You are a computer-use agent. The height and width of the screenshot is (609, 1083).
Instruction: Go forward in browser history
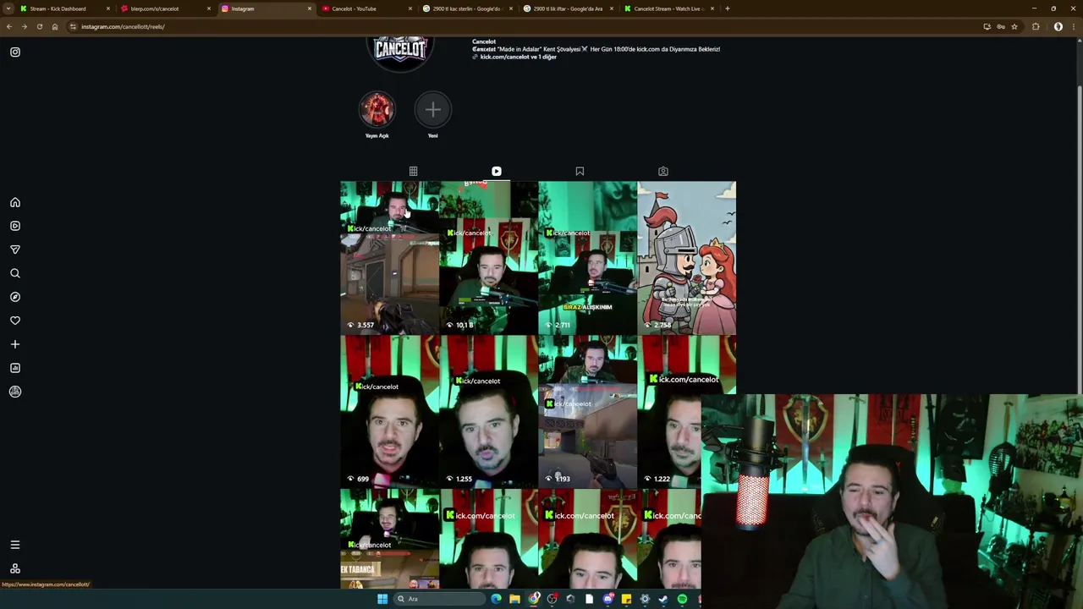click(24, 26)
